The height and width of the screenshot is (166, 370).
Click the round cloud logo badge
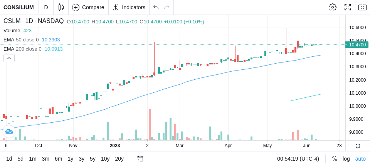click(x=9, y=131)
